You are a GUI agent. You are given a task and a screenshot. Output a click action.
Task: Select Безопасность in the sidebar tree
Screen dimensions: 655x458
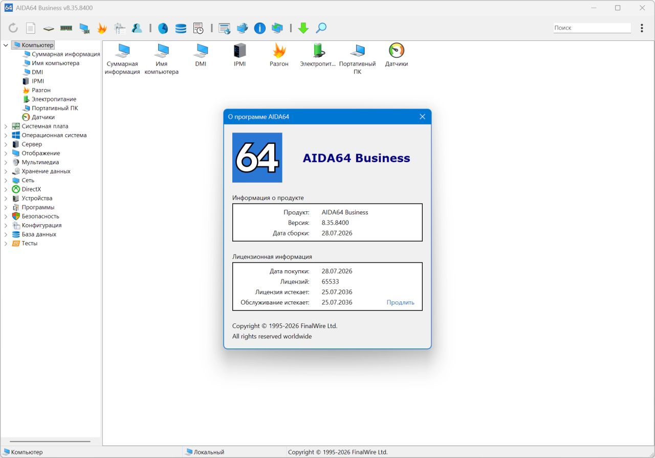pyautogui.click(x=40, y=216)
